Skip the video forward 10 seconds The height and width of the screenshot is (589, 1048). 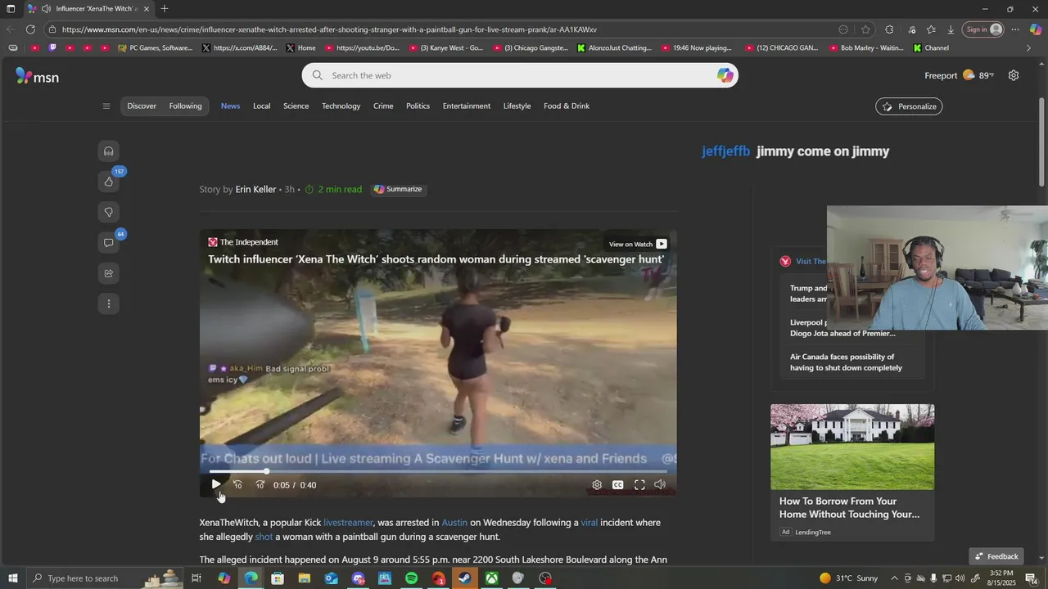[x=260, y=484]
